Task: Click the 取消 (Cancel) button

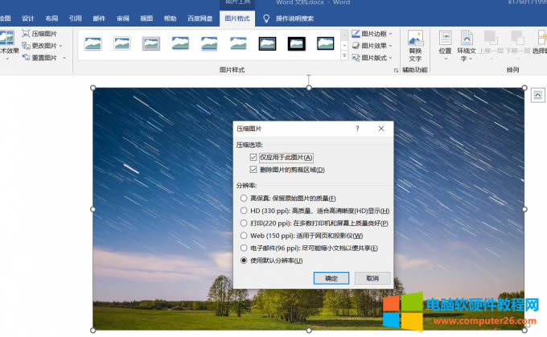Action: [x=372, y=277]
